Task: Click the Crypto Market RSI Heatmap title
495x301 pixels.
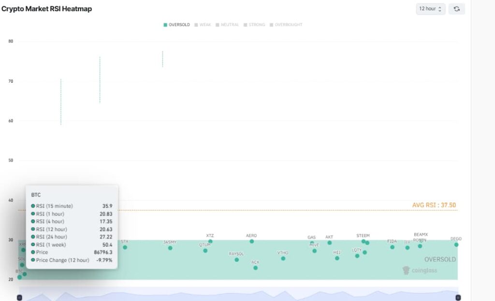Action: point(46,9)
